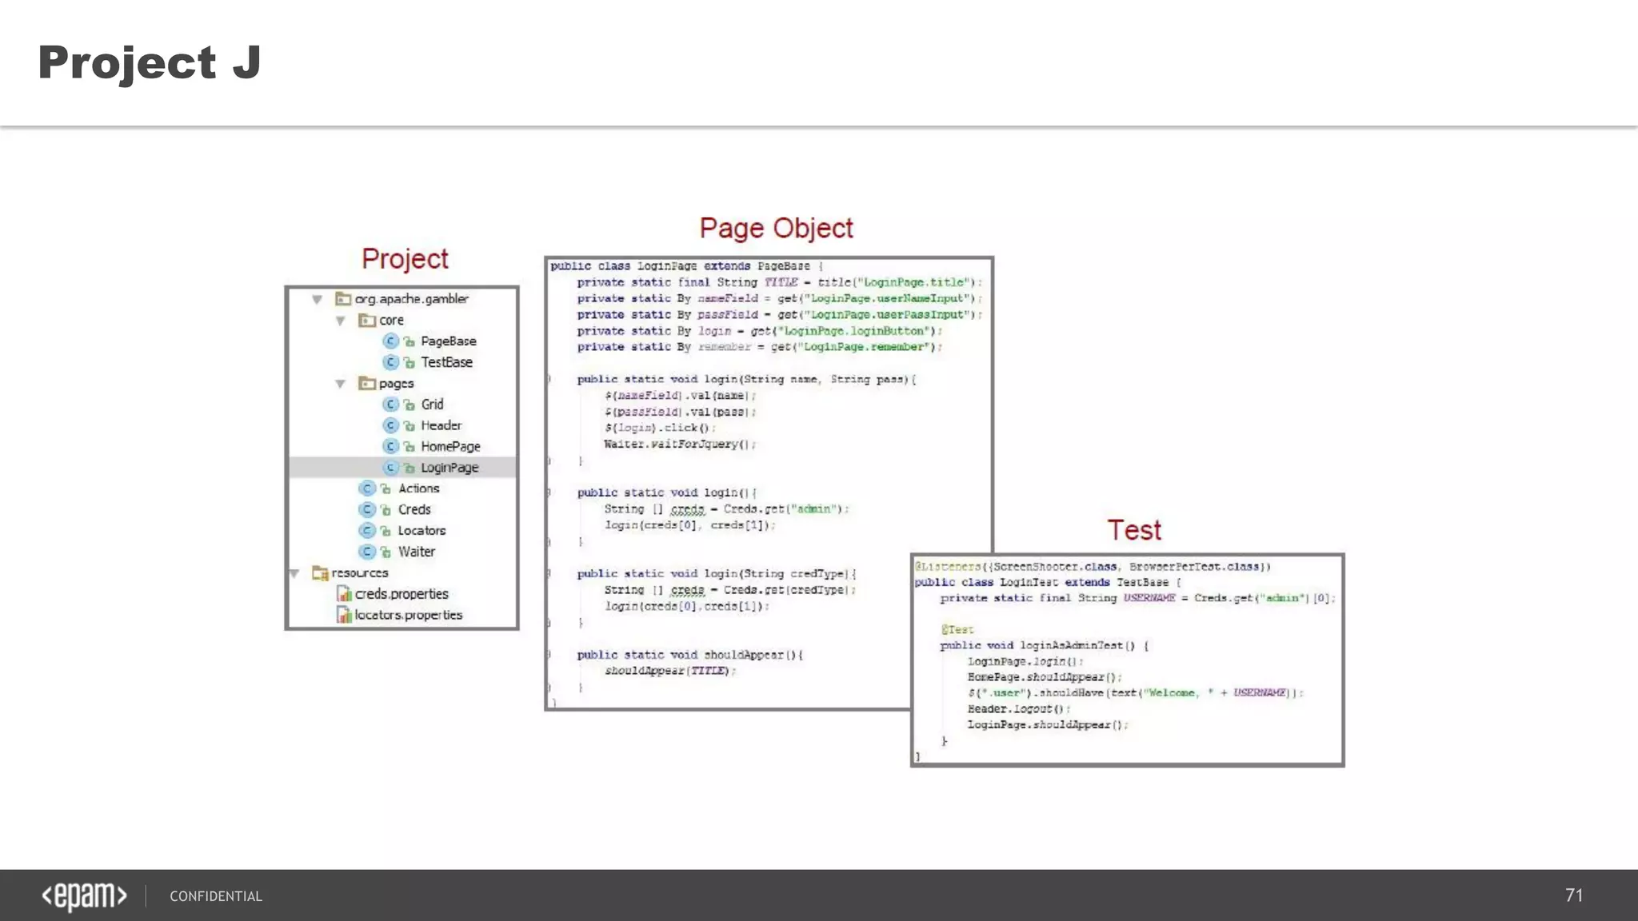Viewport: 1638px width, 921px height.
Task: Select the Header class entry
Action: [441, 425]
